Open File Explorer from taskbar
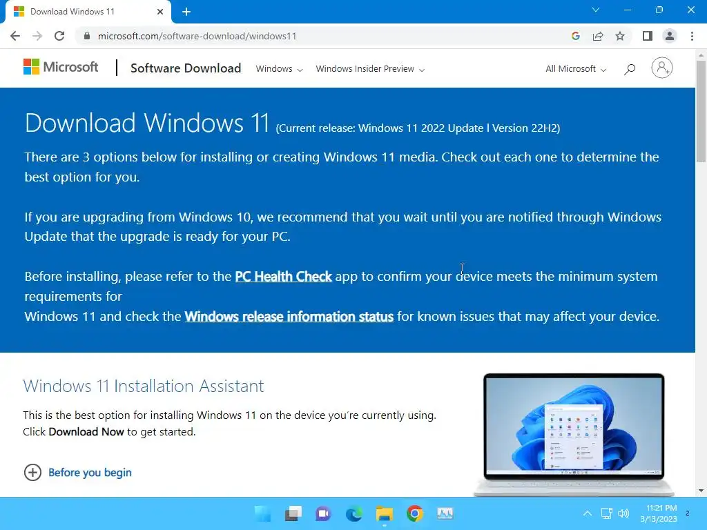 tap(384, 513)
